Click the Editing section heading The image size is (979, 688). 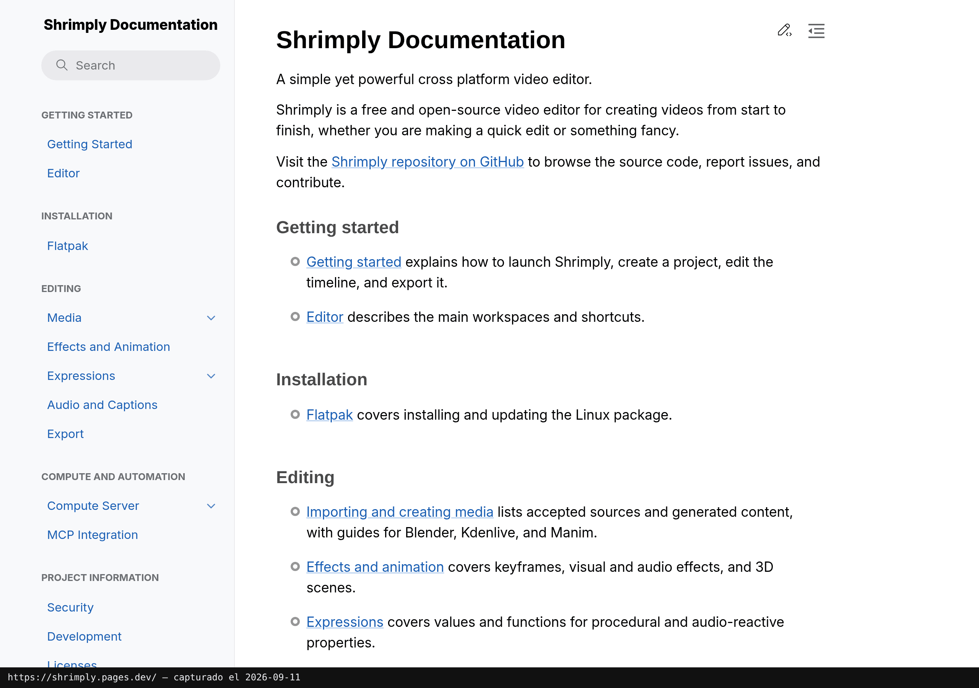(x=305, y=477)
